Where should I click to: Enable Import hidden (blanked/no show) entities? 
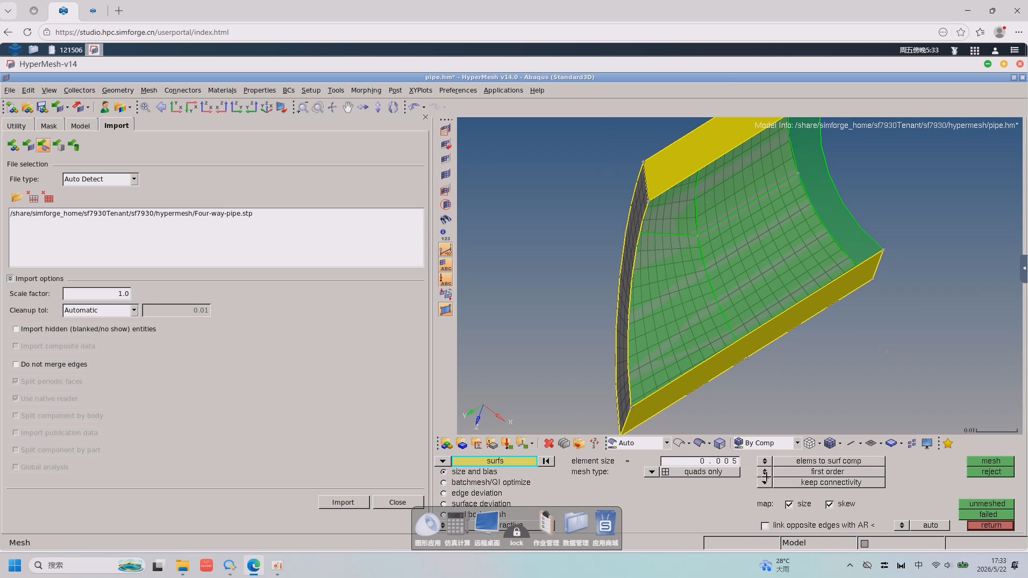16,329
